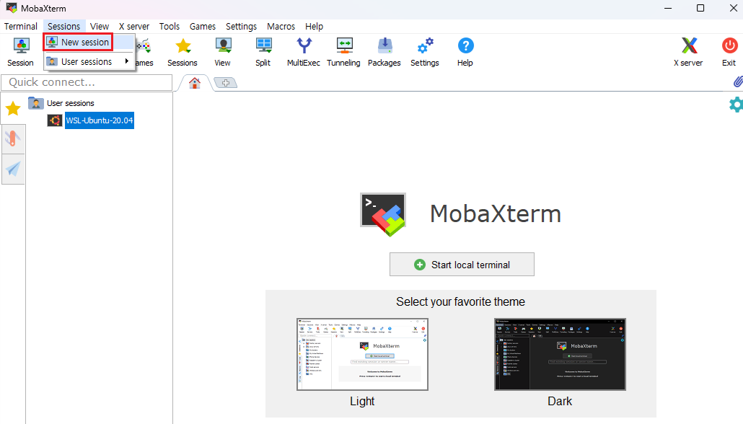This screenshot has width=743, height=424.
Task: Select the yellow star sessions sidebar tab
Action: [x=13, y=108]
